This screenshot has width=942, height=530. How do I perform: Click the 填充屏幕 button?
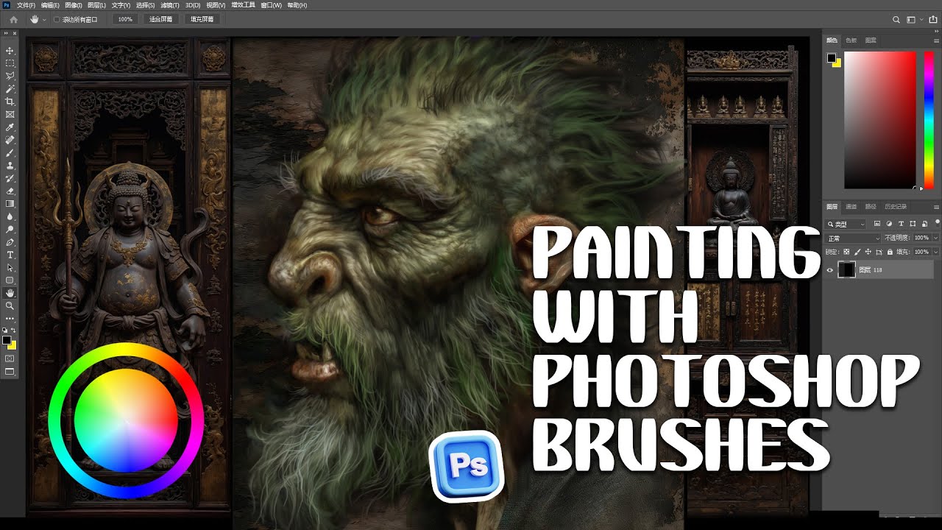pyautogui.click(x=202, y=19)
